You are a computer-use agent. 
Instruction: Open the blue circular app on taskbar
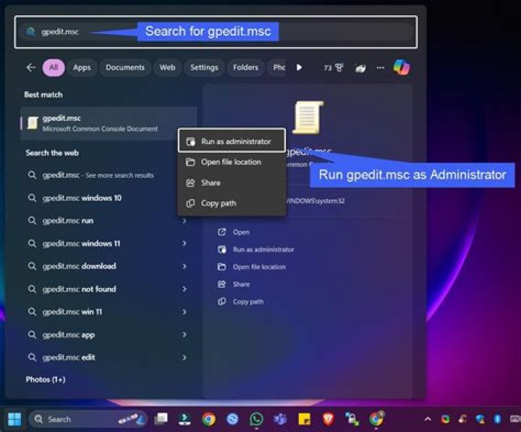pyautogui.click(x=232, y=420)
